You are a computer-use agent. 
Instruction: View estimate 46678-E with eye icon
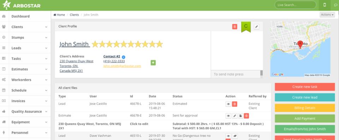[228, 116]
